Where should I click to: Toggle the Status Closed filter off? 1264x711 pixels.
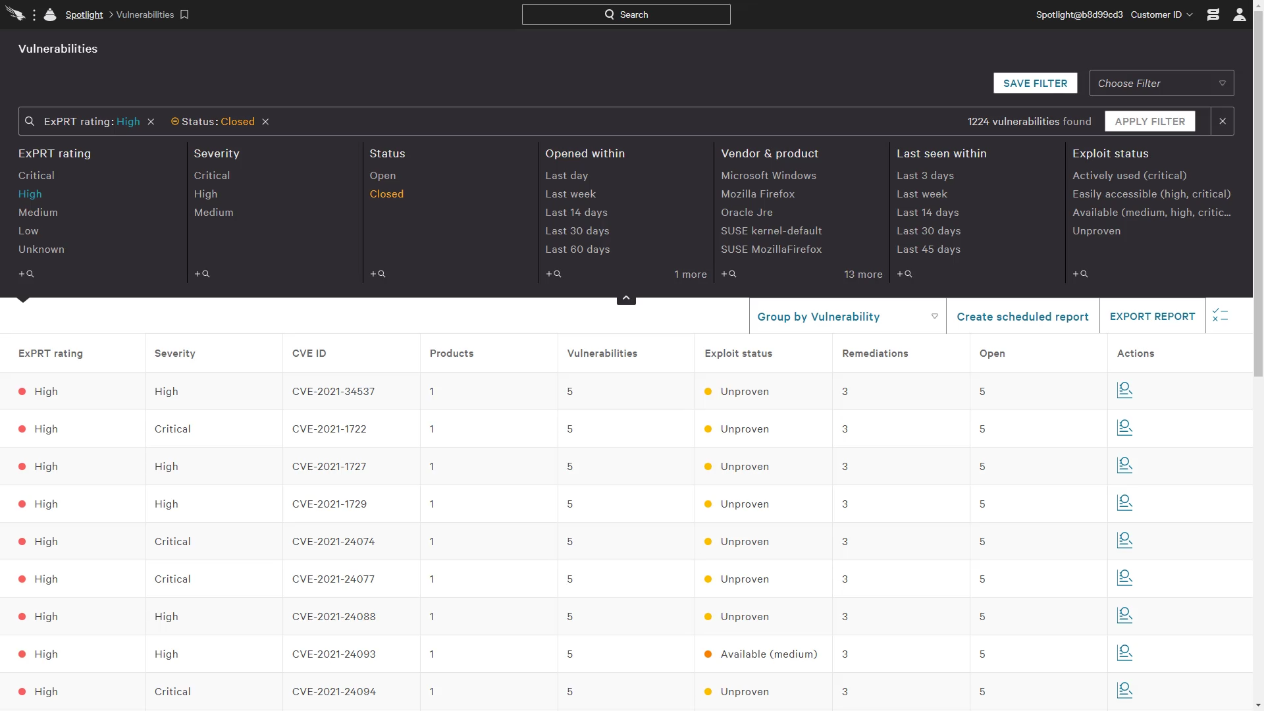click(266, 122)
